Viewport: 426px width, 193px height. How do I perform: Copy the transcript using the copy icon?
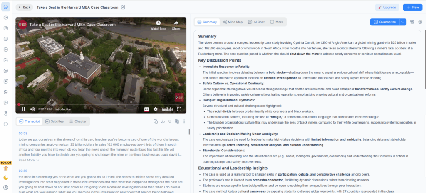156,121
